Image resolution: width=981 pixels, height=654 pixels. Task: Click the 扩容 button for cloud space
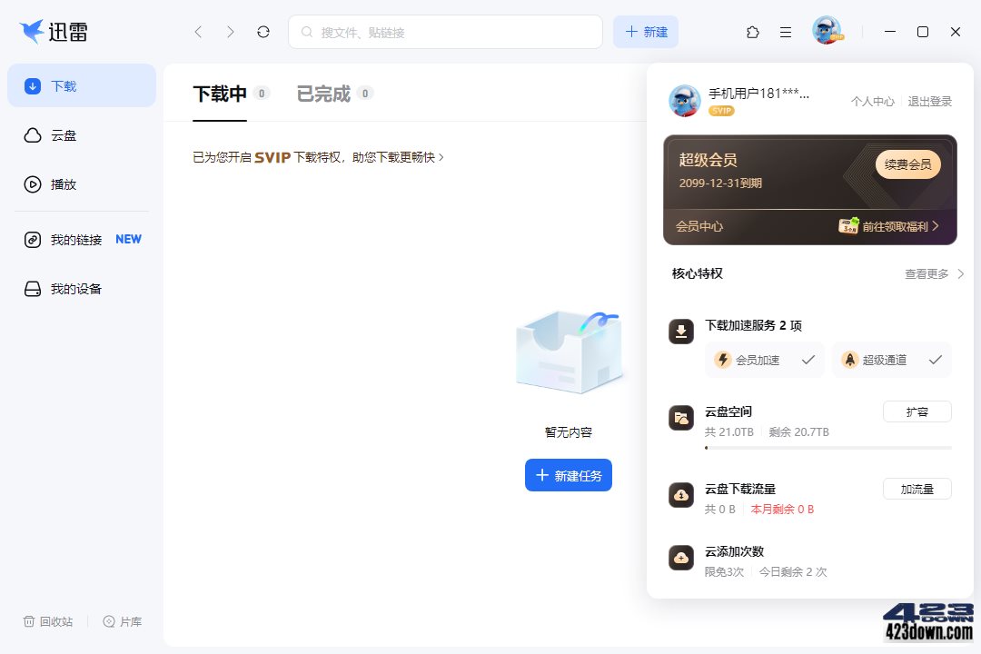[917, 411]
